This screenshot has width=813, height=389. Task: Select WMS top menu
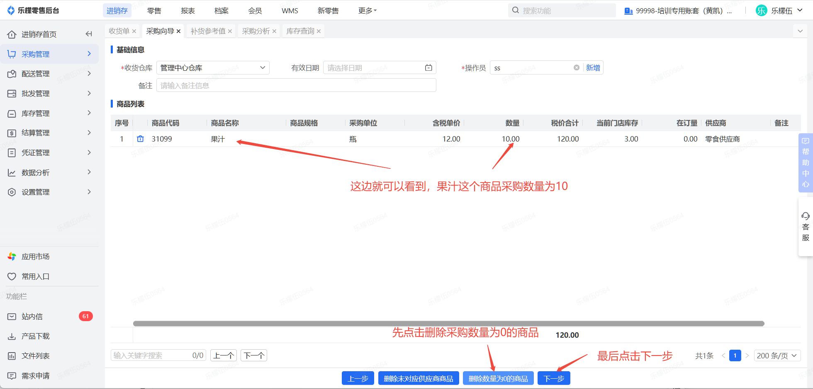[x=290, y=10]
